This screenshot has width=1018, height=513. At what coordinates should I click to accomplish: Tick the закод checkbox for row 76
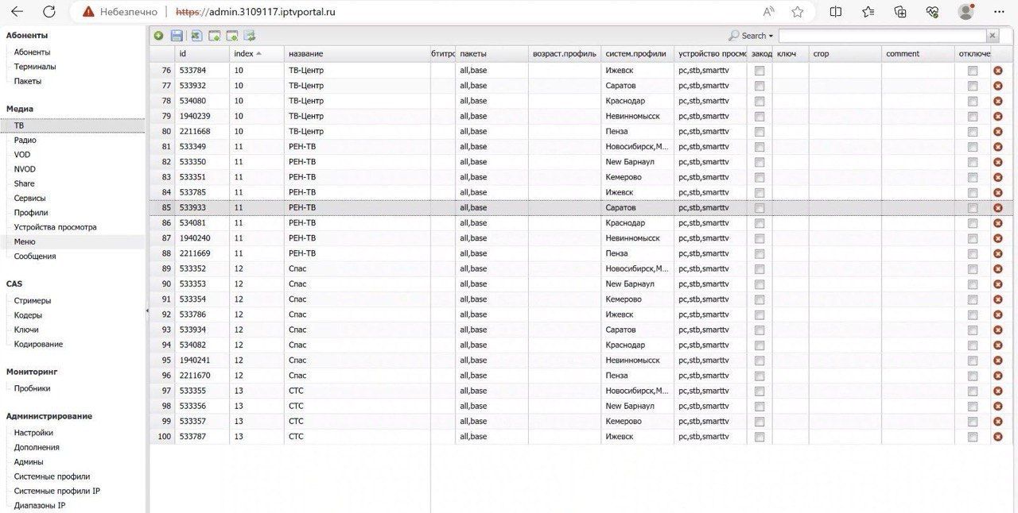(x=760, y=71)
